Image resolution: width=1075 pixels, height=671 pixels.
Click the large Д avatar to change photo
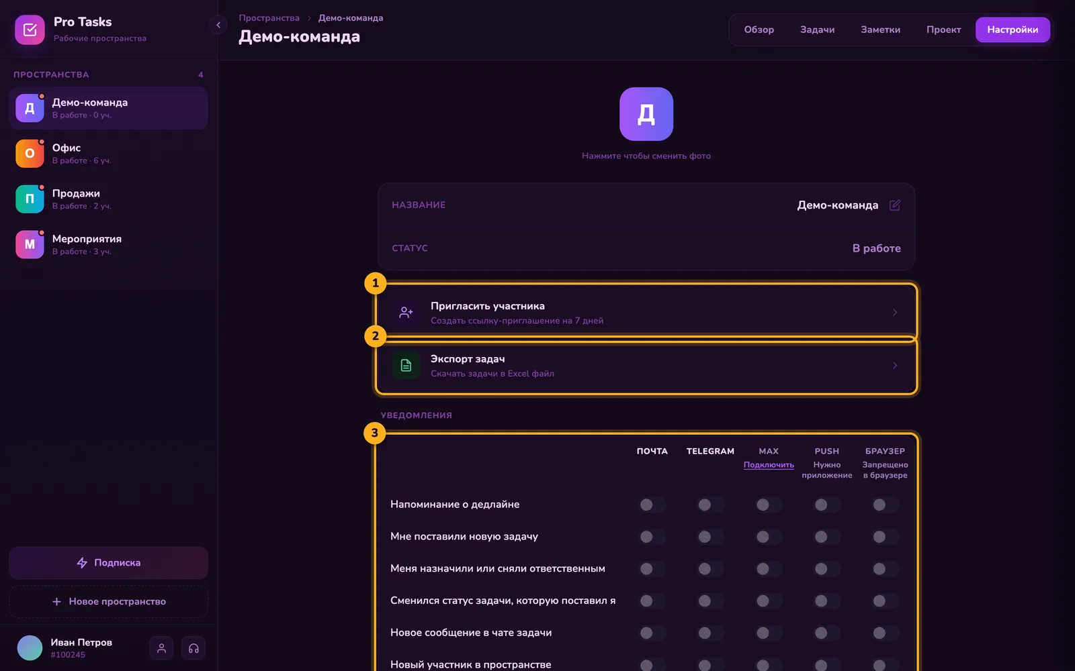(x=646, y=114)
